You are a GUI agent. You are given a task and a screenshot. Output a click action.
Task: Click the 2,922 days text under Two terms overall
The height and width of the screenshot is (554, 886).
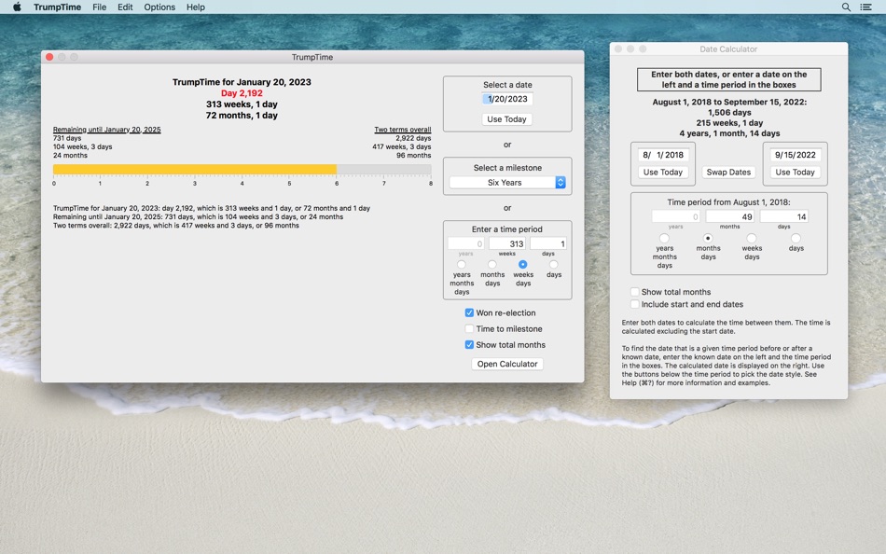pos(413,138)
